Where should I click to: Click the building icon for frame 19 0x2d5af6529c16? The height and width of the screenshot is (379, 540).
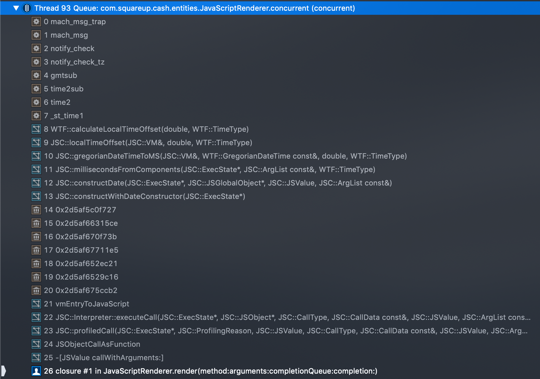click(x=36, y=277)
